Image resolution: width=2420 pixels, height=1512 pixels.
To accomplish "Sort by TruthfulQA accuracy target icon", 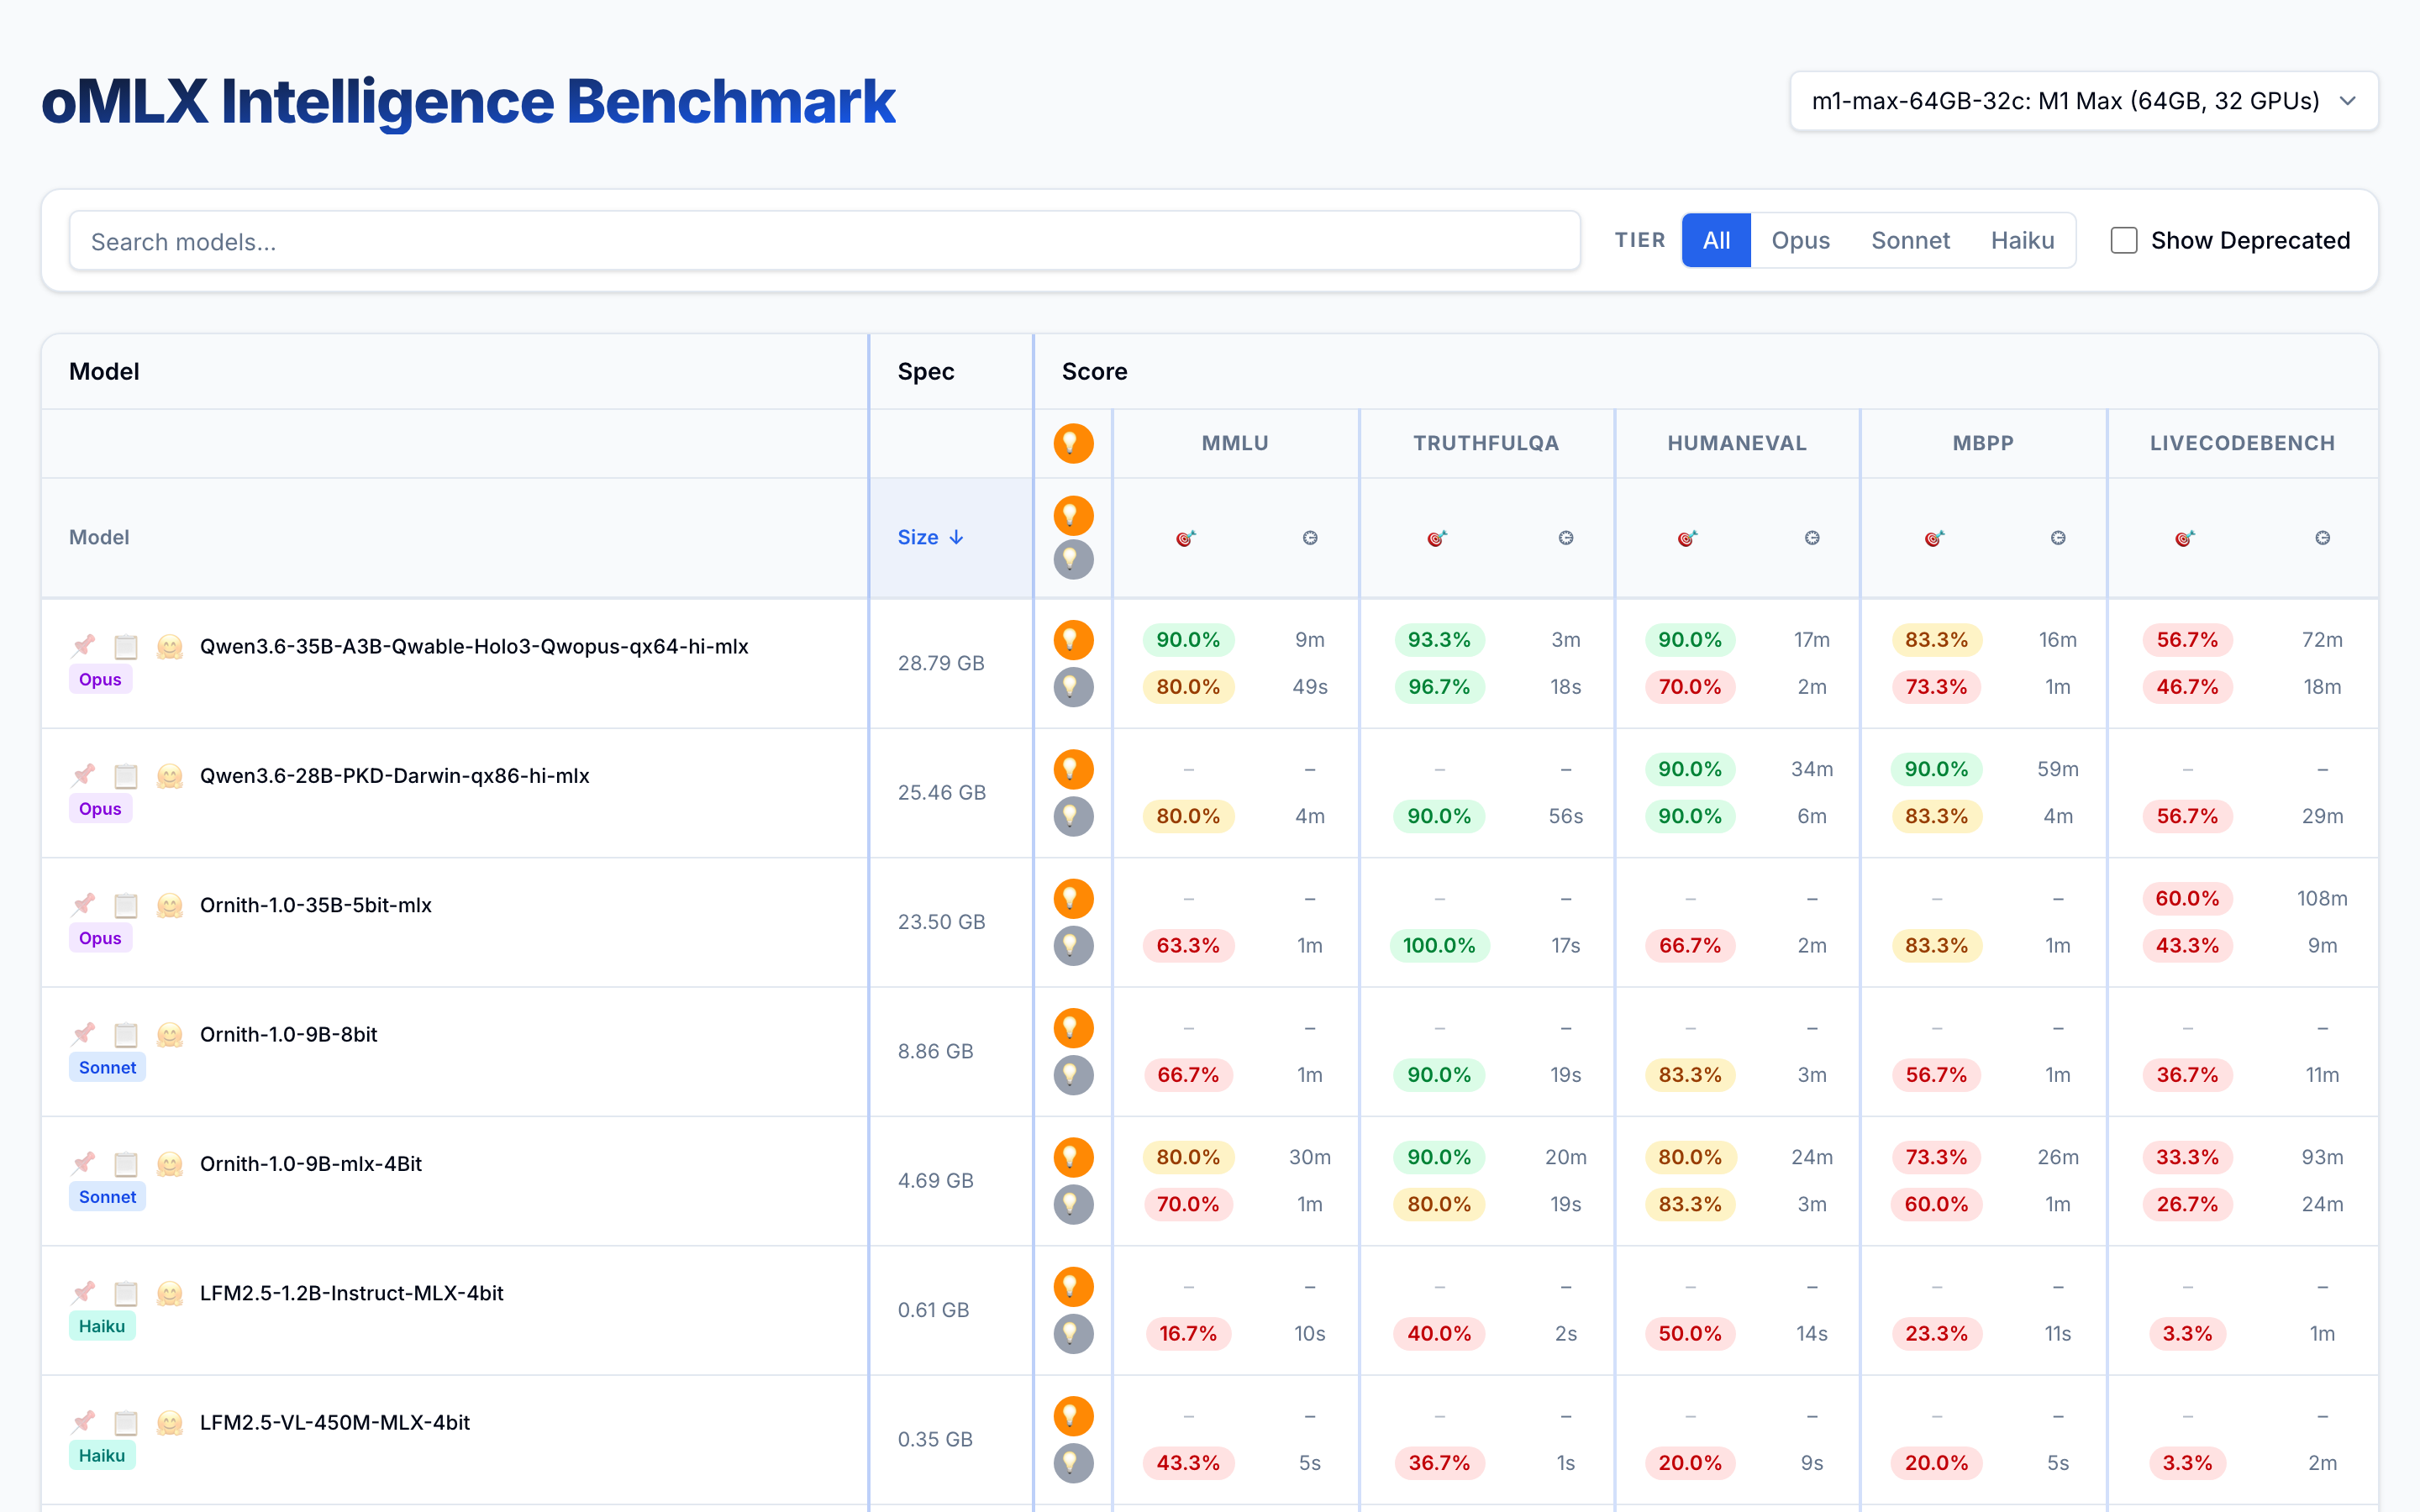I will click(1437, 538).
